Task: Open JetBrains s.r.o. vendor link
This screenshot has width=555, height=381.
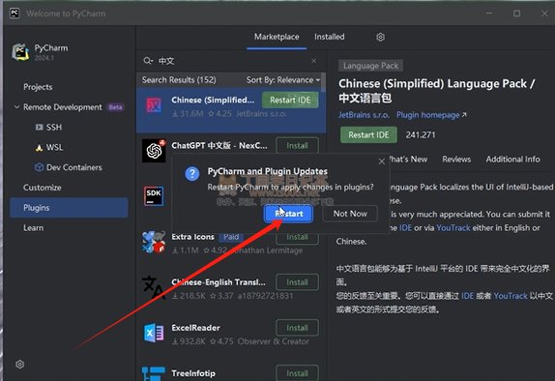Action: [364, 115]
